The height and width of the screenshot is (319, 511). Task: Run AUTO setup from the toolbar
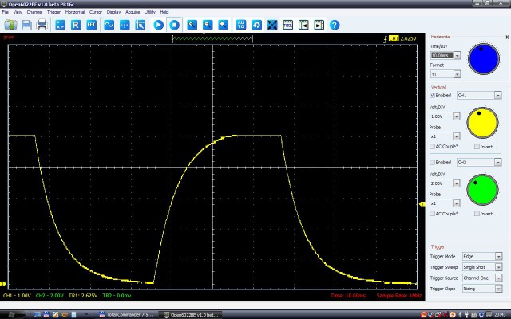pos(241,25)
